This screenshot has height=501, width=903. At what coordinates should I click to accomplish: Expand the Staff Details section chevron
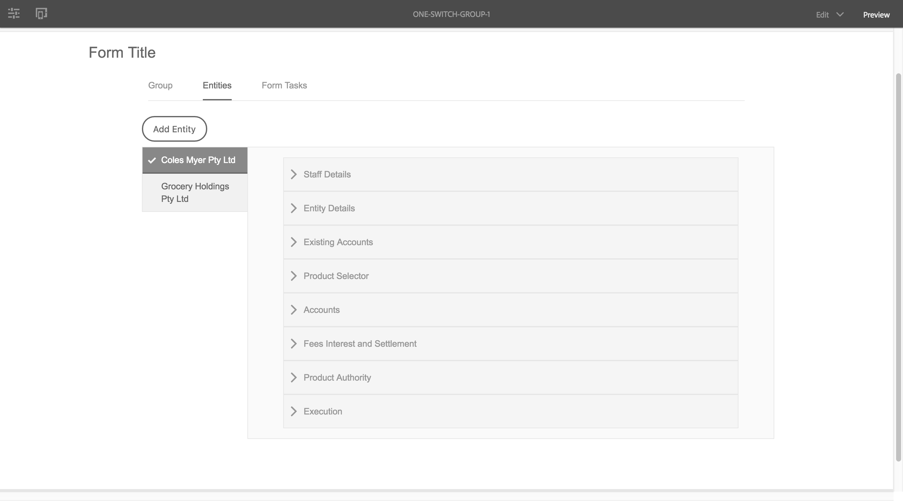click(294, 174)
